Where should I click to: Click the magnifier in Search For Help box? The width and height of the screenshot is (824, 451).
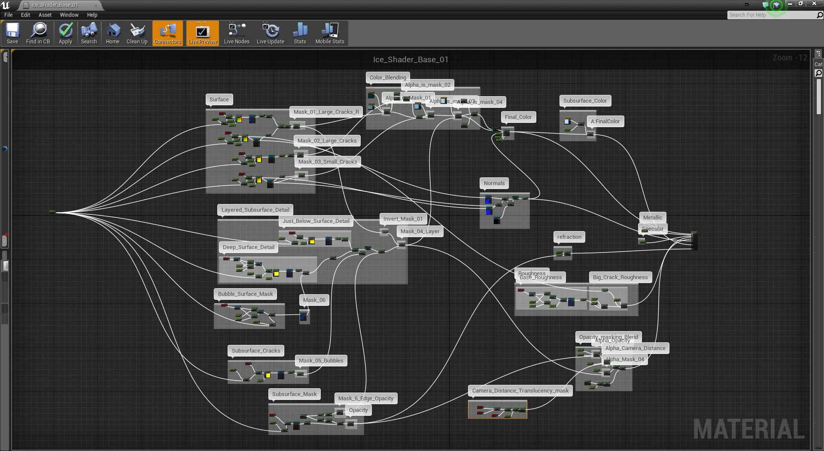coord(820,15)
